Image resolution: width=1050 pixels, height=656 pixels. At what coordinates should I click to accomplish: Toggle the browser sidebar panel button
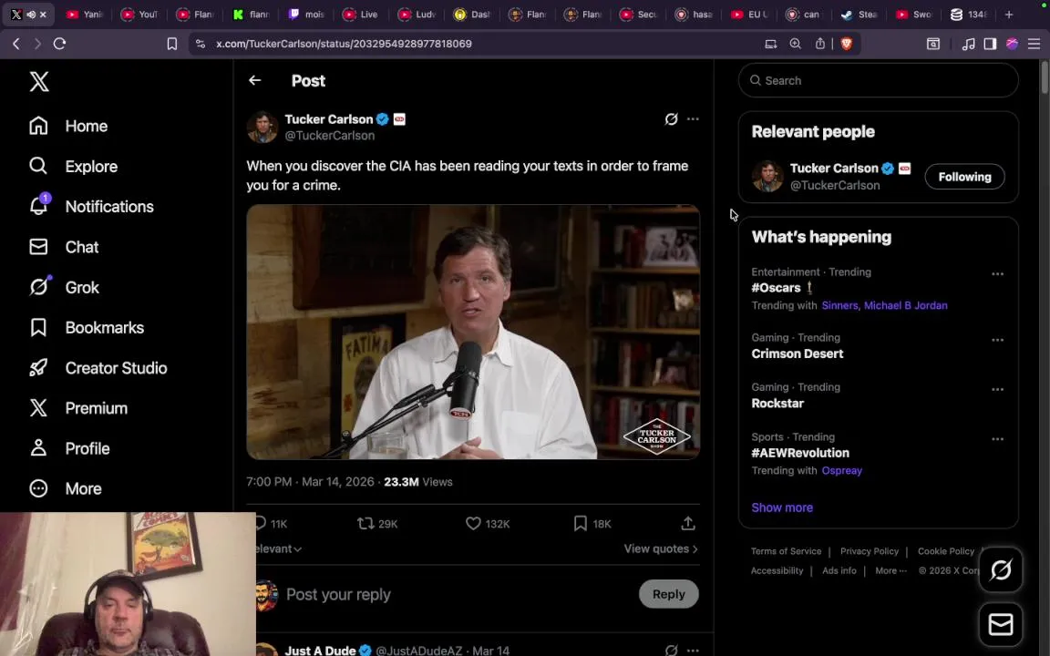coord(990,44)
